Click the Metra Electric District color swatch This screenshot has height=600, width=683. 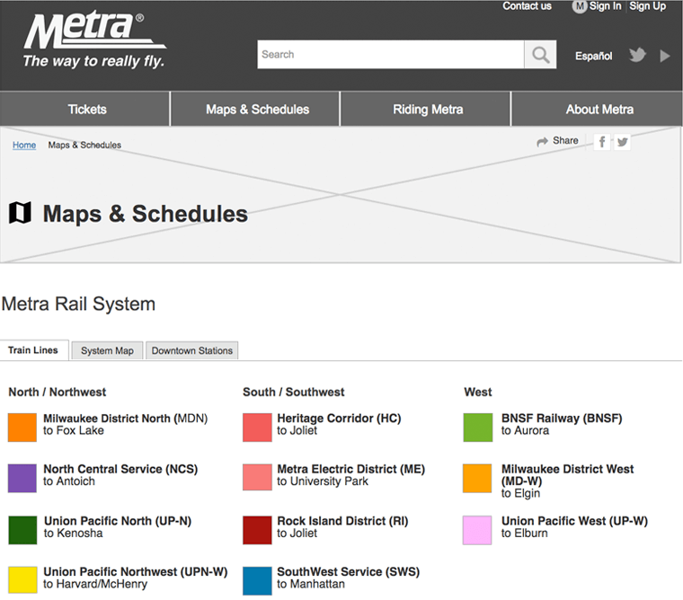[257, 477]
